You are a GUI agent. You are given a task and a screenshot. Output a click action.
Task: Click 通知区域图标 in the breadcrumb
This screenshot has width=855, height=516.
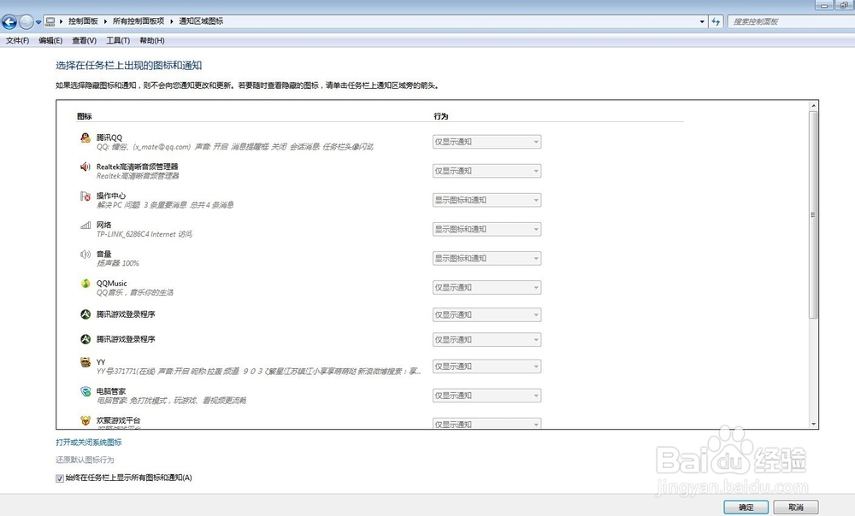point(201,21)
